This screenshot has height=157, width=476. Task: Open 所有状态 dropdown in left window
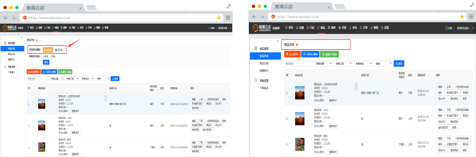[x=87, y=79]
